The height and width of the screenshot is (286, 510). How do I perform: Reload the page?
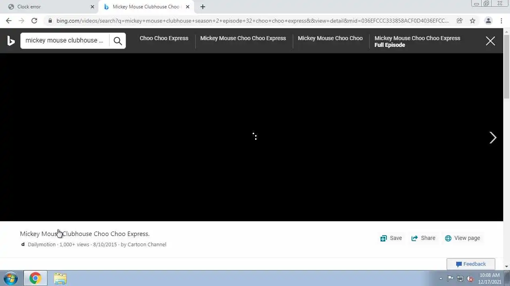[34, 21]
